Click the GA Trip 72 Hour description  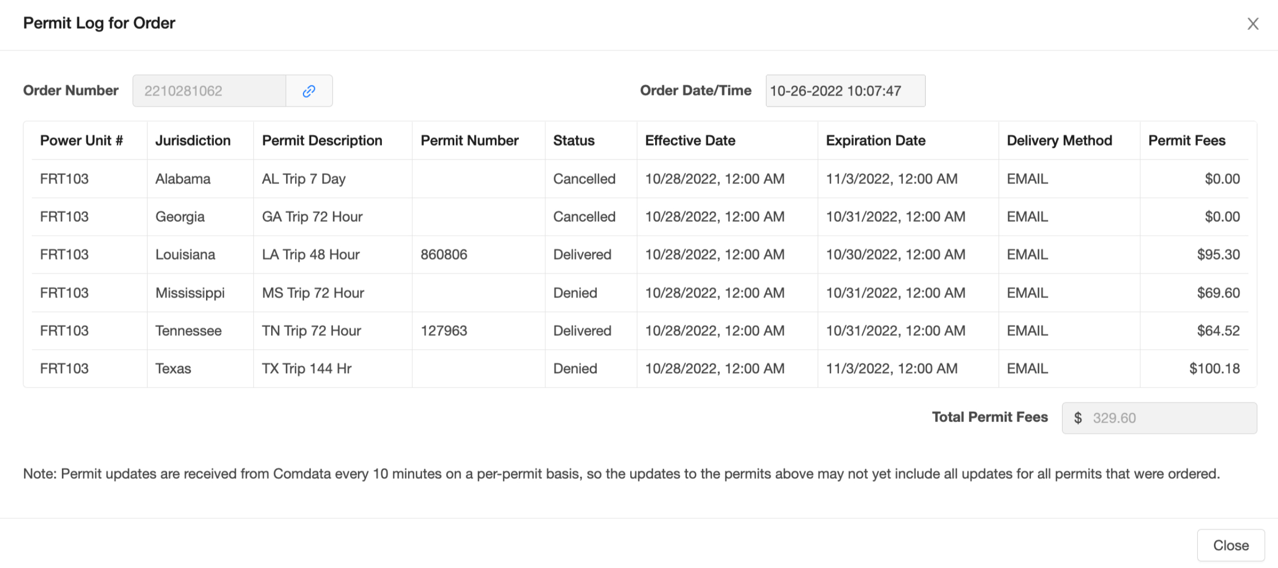click(x=312, y=217)
